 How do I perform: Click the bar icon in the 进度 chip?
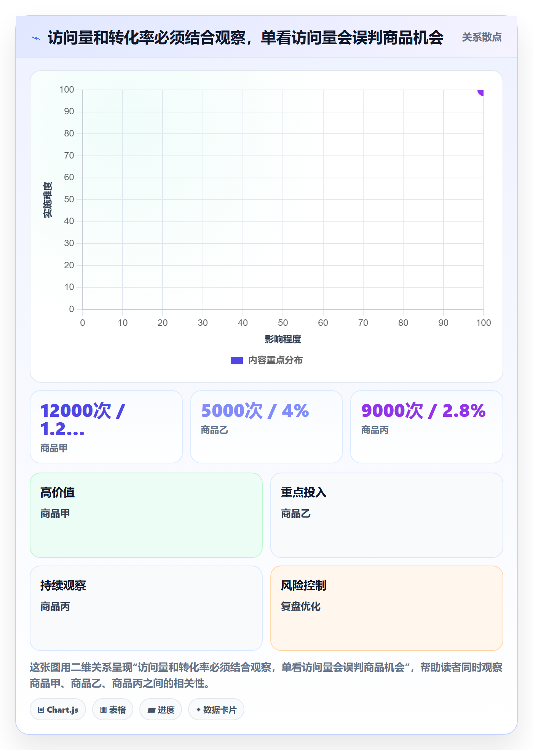point(152,710)
